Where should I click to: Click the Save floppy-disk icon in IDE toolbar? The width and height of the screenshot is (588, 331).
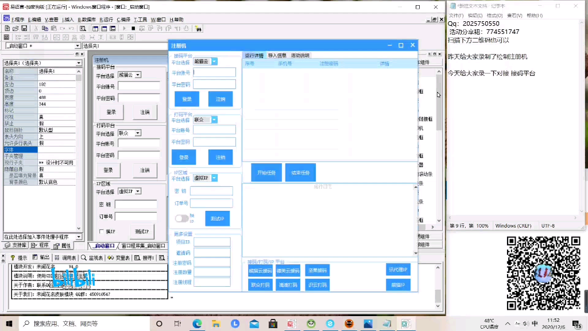coord(24,29)
